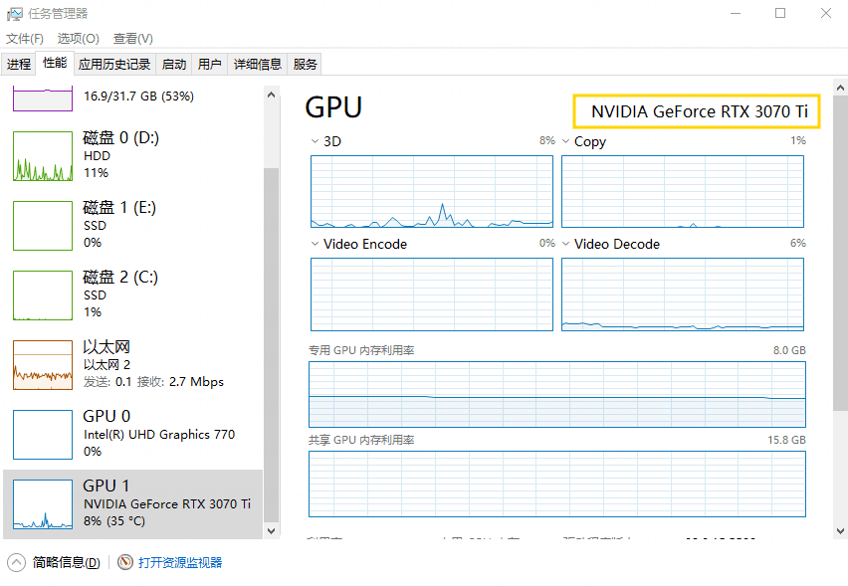This screenshot has width=848, height=586.
Task: Click the 磁盘 1 (E:) graph thumbnail
Action: [43, 226]
